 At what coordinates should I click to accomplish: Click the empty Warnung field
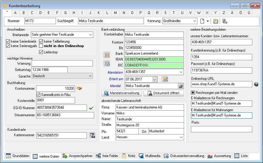point(62,63)
